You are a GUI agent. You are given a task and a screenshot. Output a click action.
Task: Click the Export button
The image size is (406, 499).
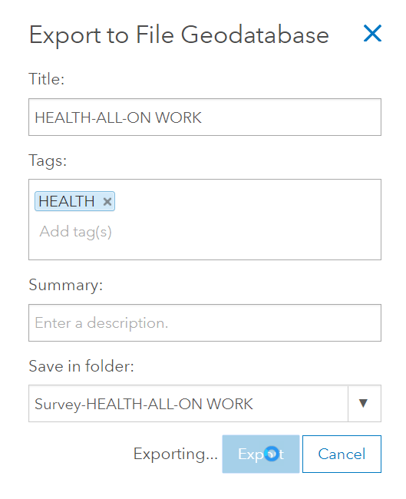point(261,454)
